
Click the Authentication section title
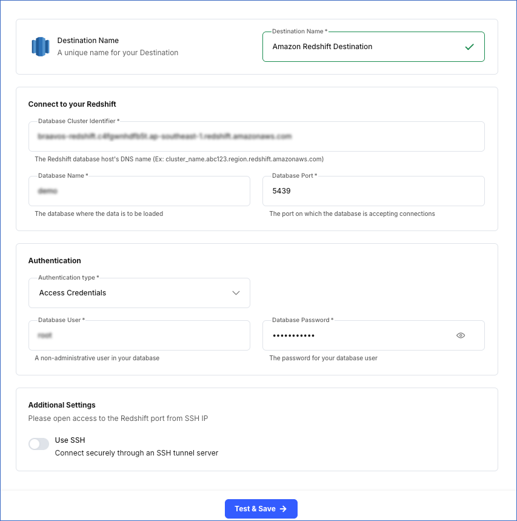pos(55,260)
